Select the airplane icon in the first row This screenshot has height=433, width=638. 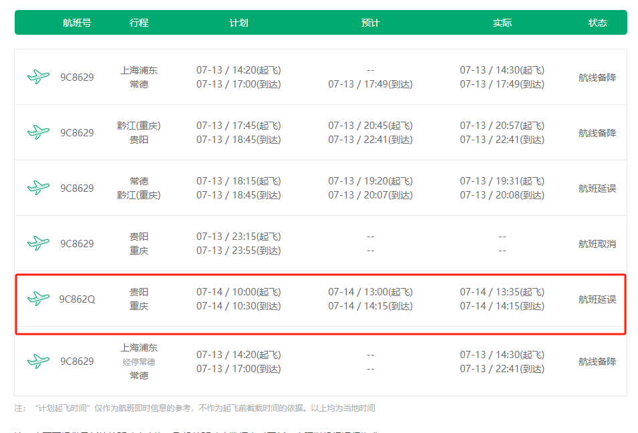click(40, 76)
